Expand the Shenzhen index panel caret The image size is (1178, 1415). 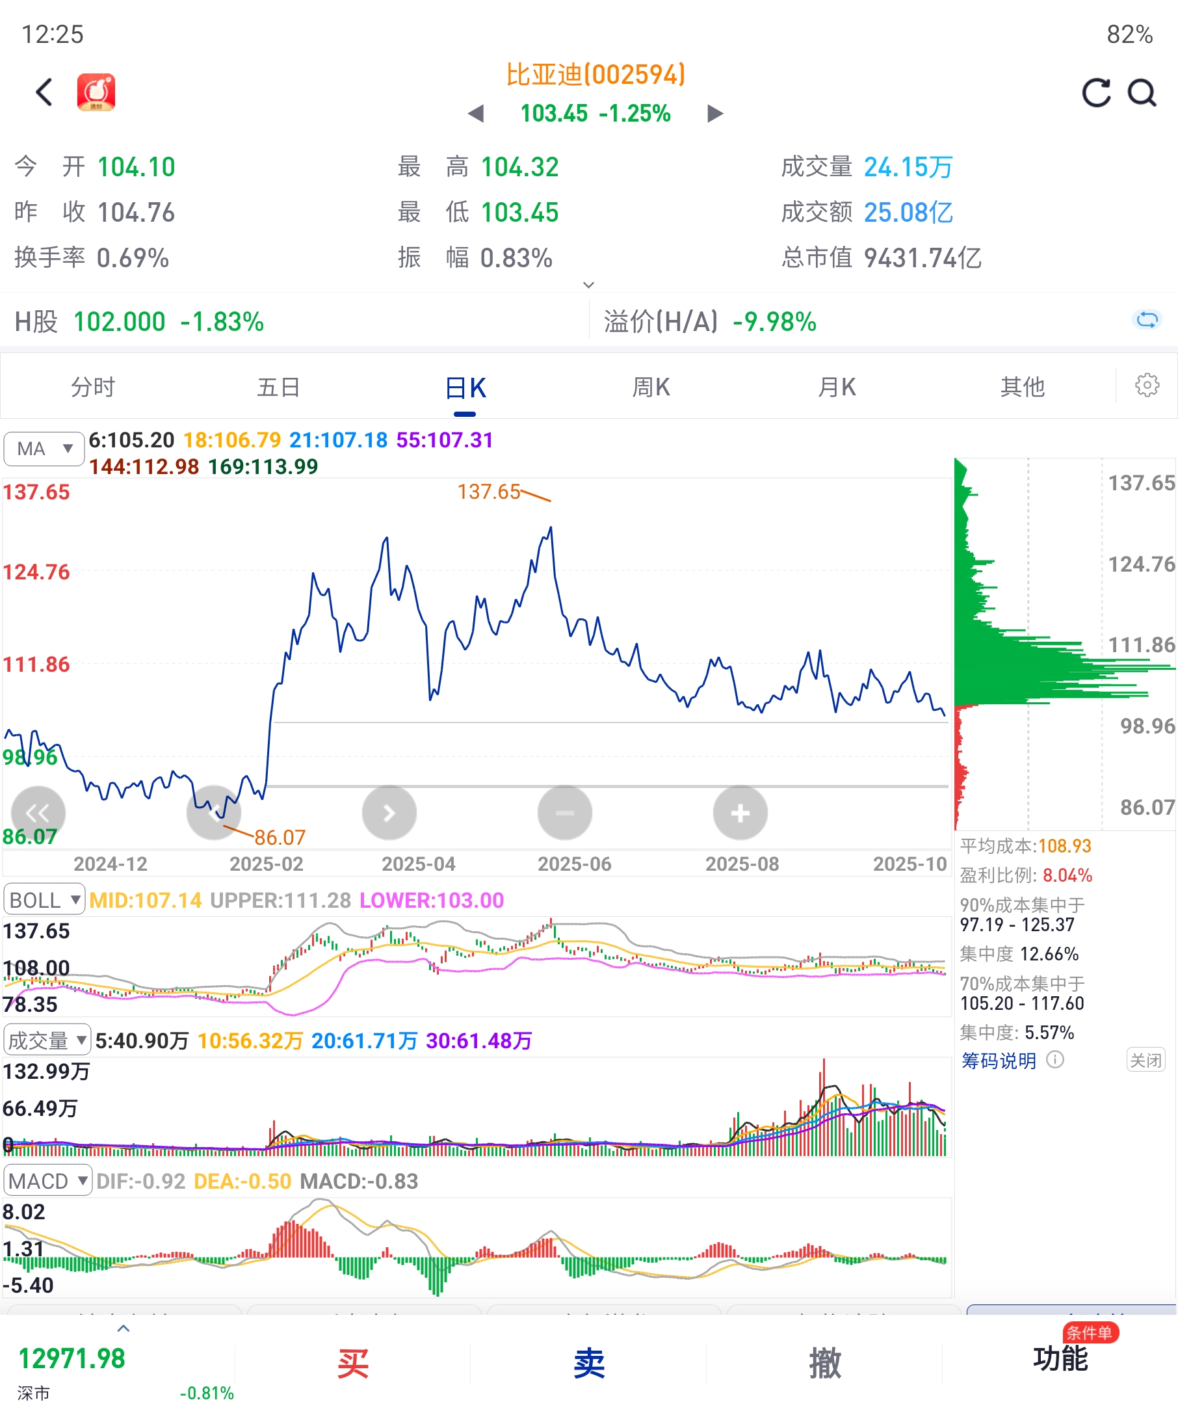point(124,1328)
